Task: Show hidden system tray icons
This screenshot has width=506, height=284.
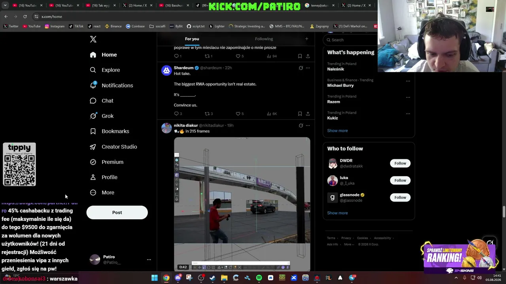Action: click(x=456, y=278)
